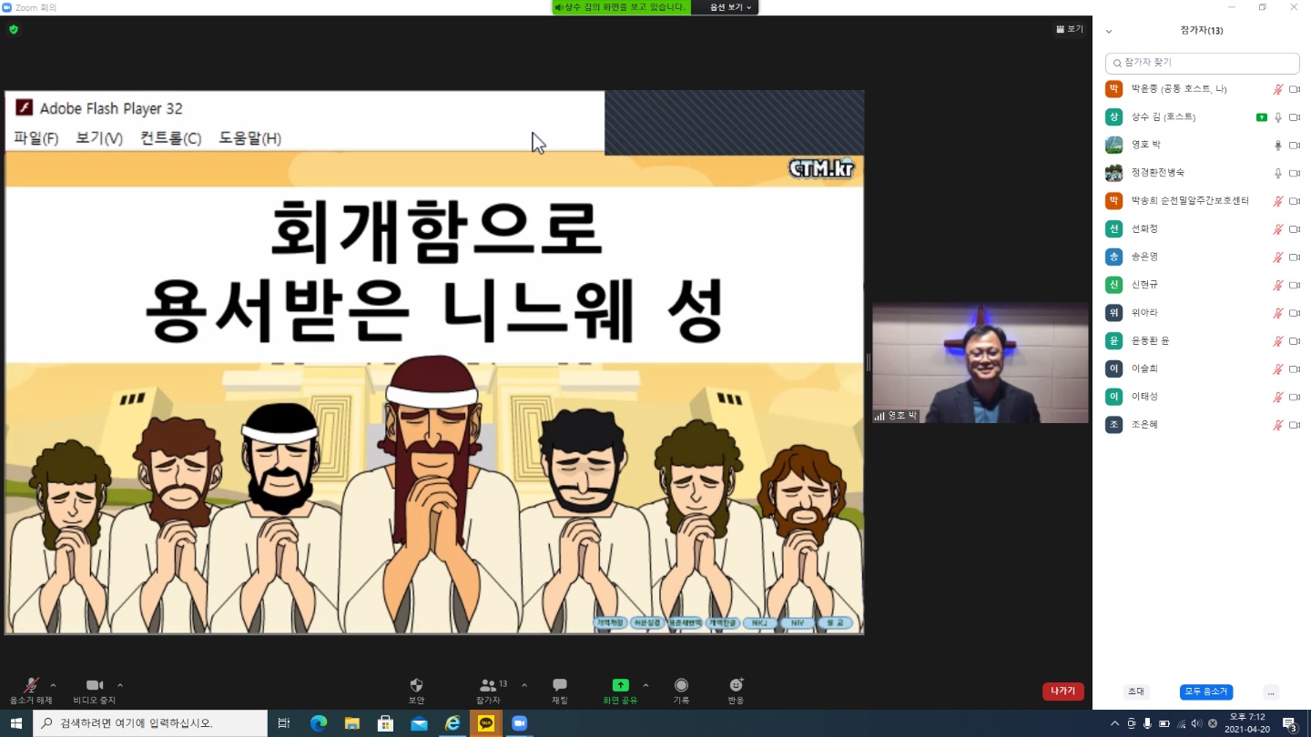The image size is (1311, 737).
Task: Open the 보기(V) menu in Flash Player
Action: 99,138
